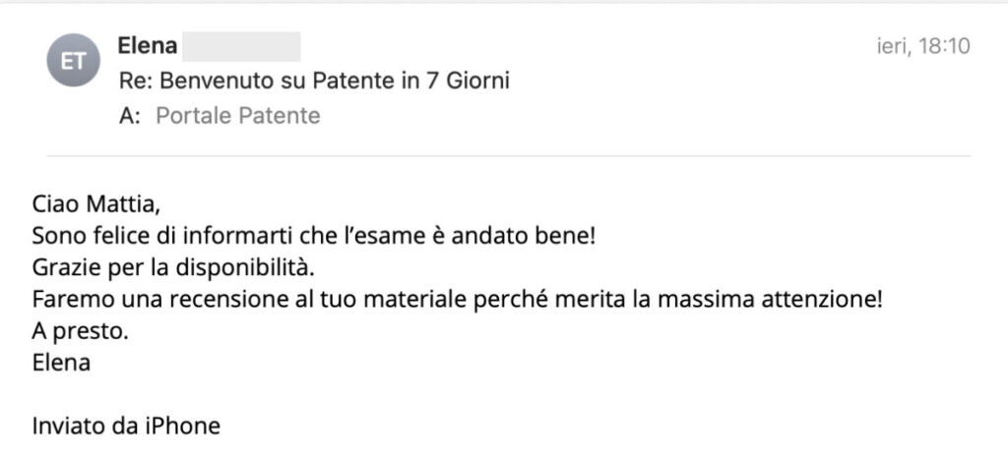The height and width of the screenshot is (459, 1008).
Task: Click the subject line Re: Benvenuto su Patente
Action: click(x=314, y=81)
